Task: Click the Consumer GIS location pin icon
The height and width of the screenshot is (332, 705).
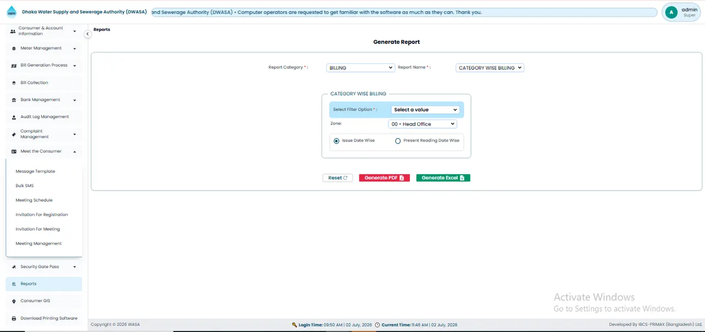Action: (14, 301)
